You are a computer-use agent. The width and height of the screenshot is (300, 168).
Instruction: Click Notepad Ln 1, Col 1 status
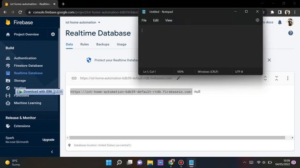click(x=150, y=72)
